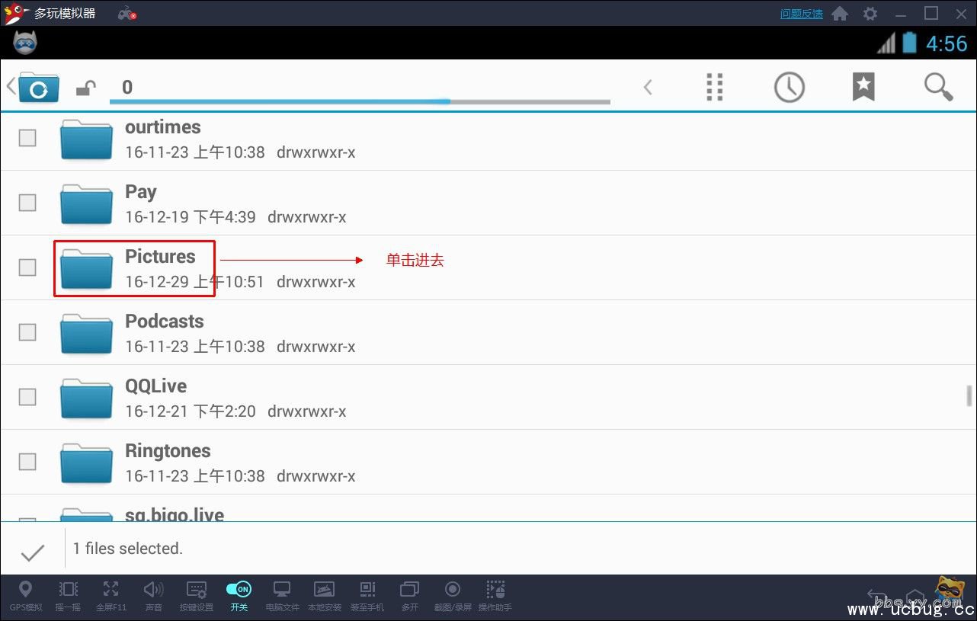This screenshot has width=977, height=621.
Task: Open emulator settings gear icon
Action: point(870,14)
